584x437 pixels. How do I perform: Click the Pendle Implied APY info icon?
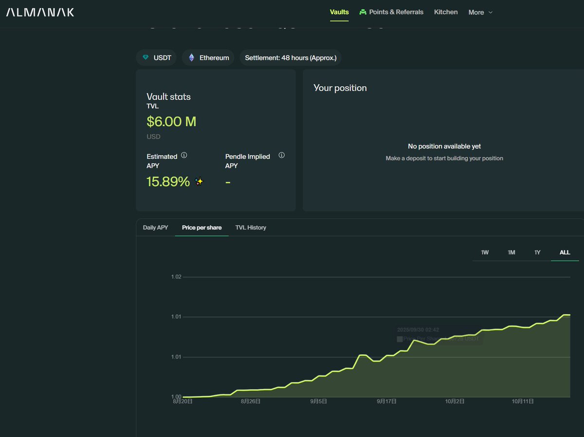281,155
